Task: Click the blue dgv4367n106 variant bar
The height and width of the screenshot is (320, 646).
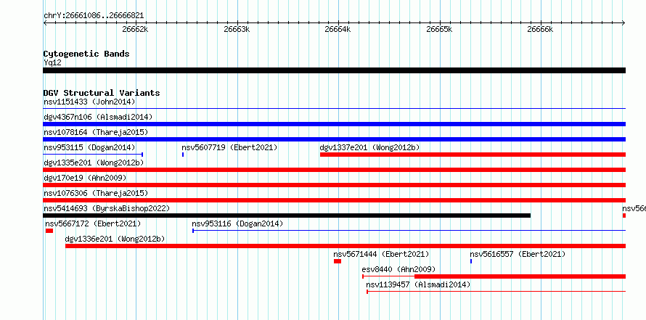Action: [334, 124]
